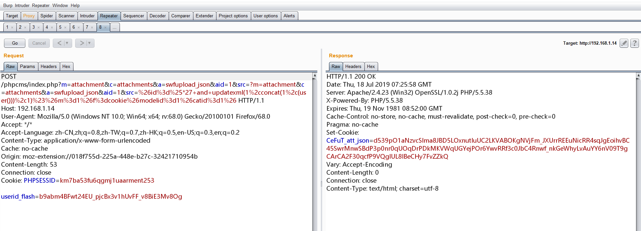Close Repeater tab 7 with its x
641x231 pixels.
[92, 28]
